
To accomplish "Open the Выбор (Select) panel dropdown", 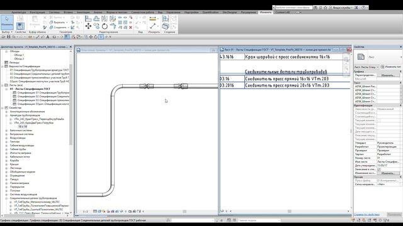I will tap(7, 32).
